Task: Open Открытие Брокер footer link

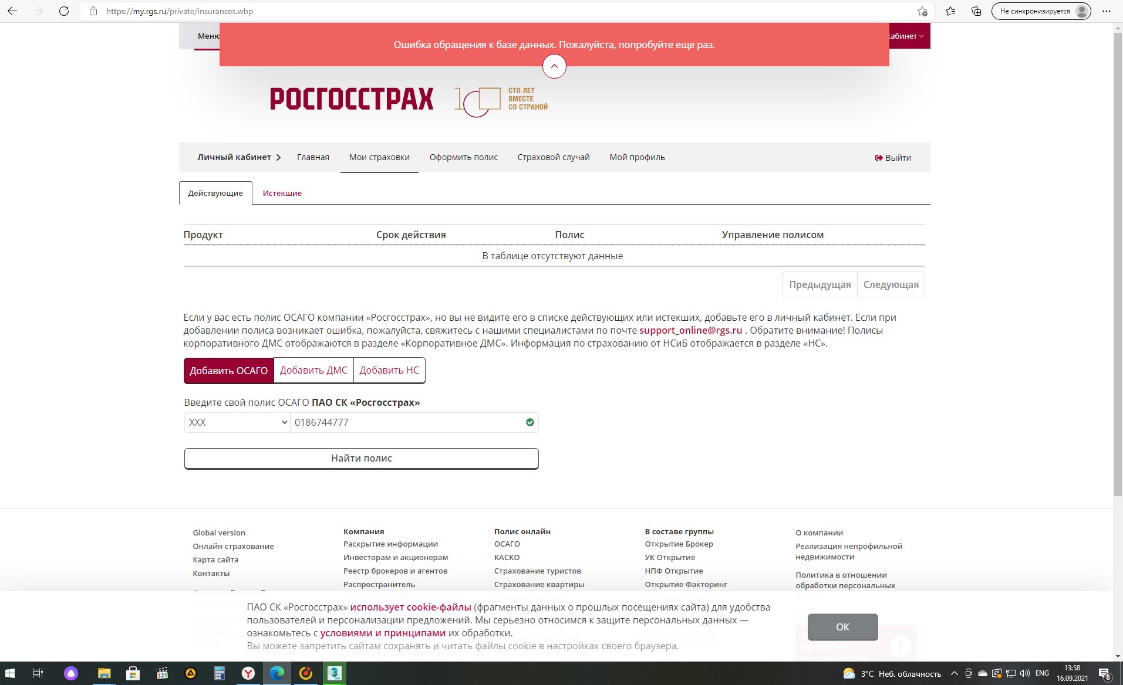Action: (x=679, y=544)
